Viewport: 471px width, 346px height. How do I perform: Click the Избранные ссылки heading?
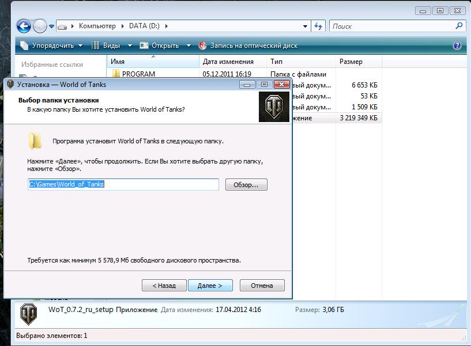[52, 64]
